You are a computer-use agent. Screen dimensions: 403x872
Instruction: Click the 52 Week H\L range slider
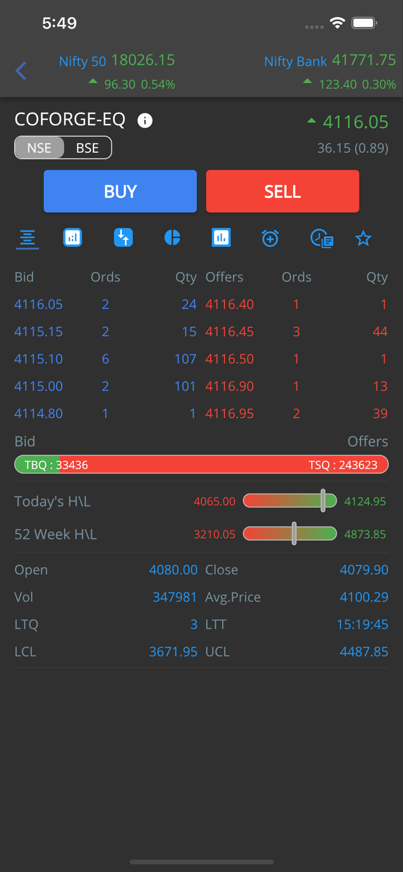coord(290,534)
